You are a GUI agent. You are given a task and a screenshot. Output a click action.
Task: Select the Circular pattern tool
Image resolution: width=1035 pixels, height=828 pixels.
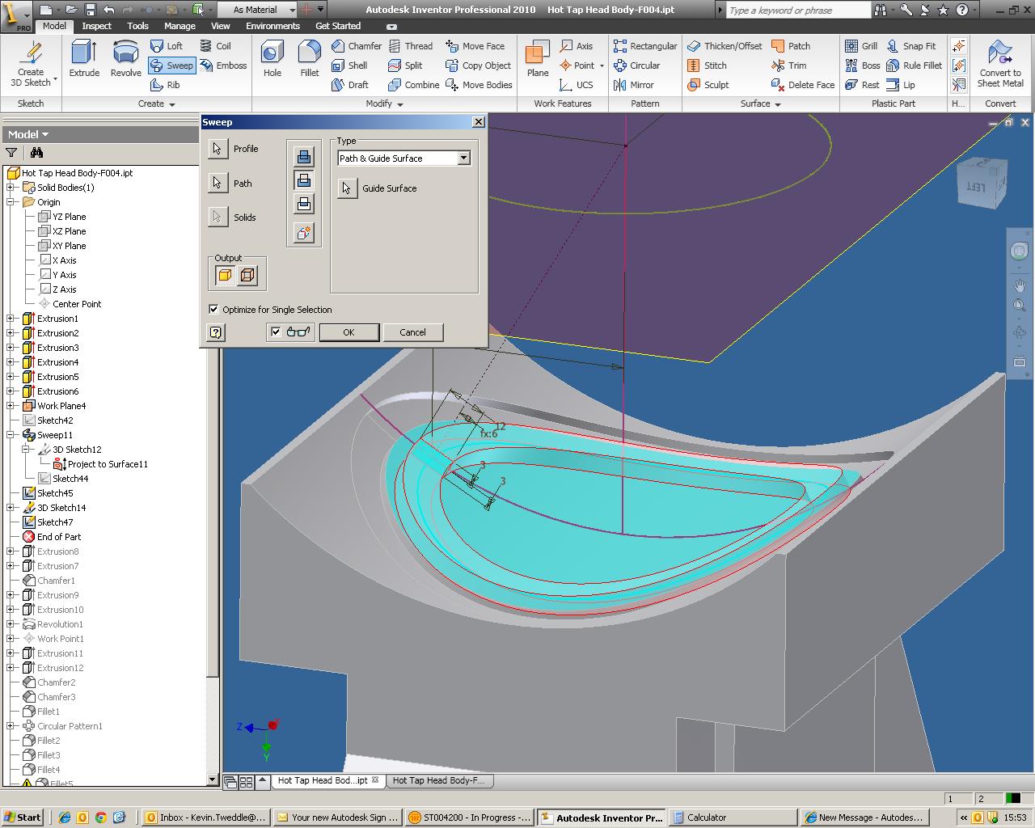point(636,65)
